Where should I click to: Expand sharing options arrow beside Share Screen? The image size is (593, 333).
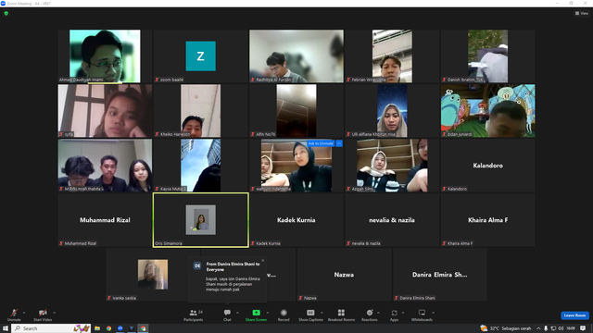268,313
